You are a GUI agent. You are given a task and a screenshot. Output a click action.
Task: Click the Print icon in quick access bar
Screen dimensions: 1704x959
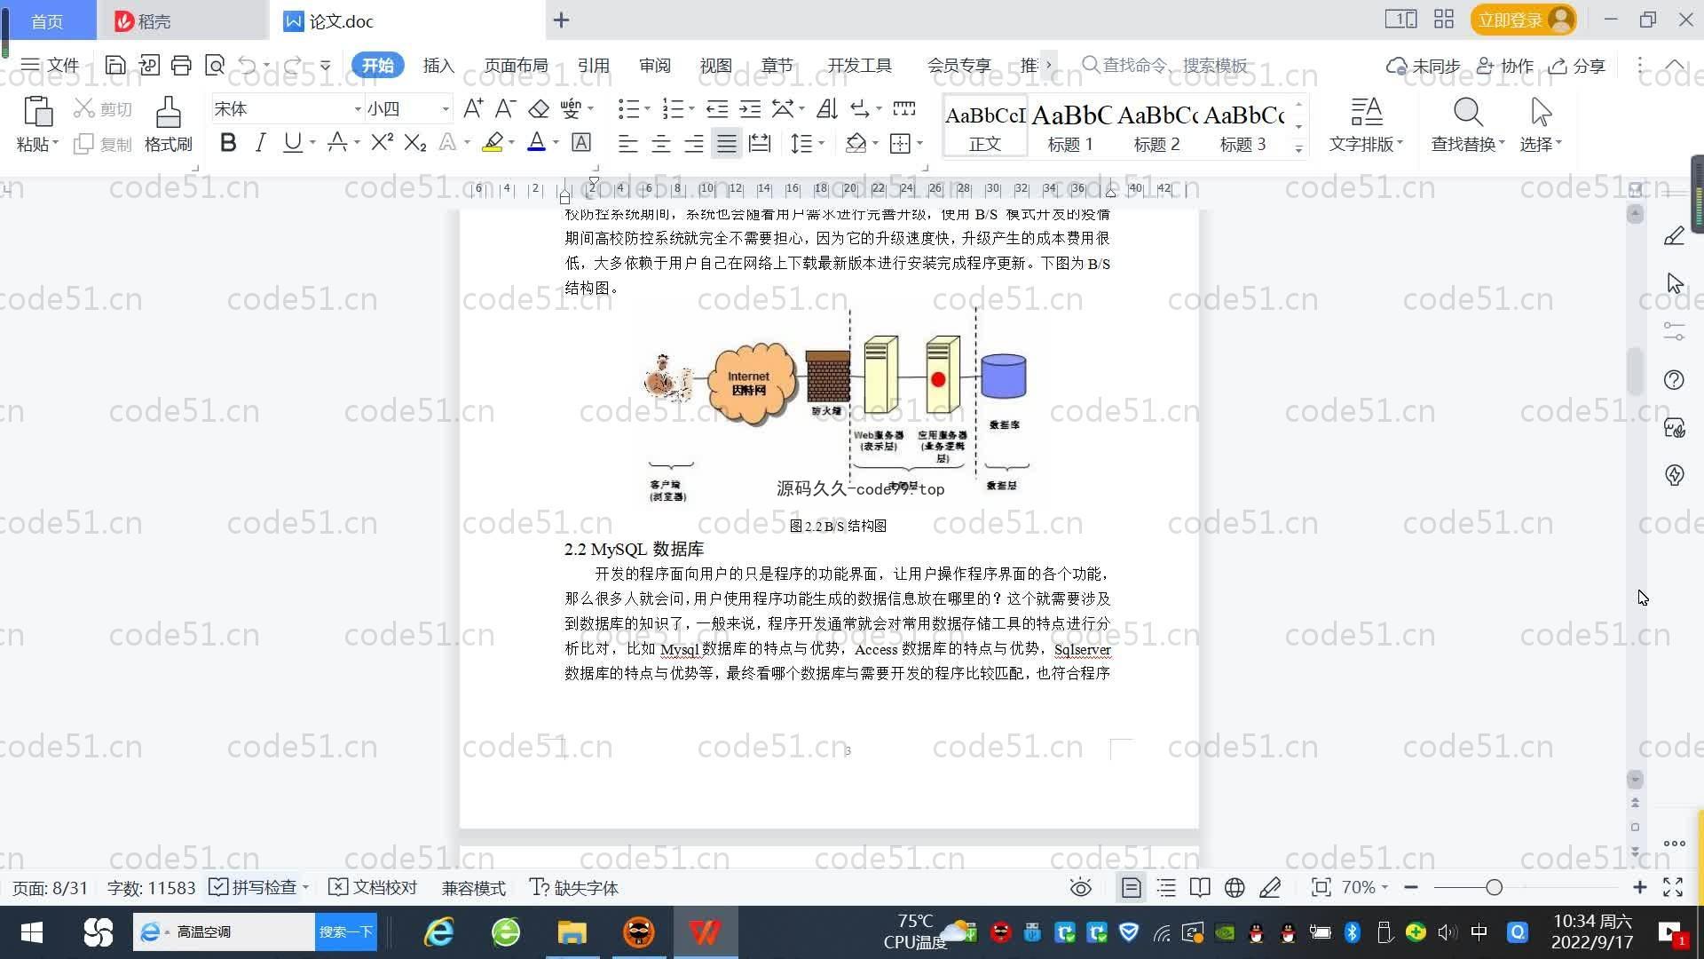[181, 65]
